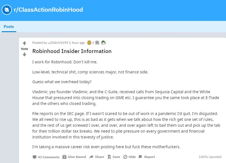Click the Hide circle-slash icon

(125, 157)
